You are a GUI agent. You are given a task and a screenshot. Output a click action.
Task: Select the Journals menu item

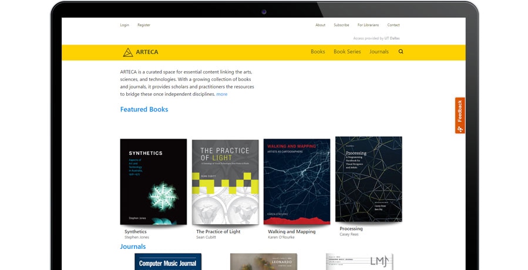(379, 52)
